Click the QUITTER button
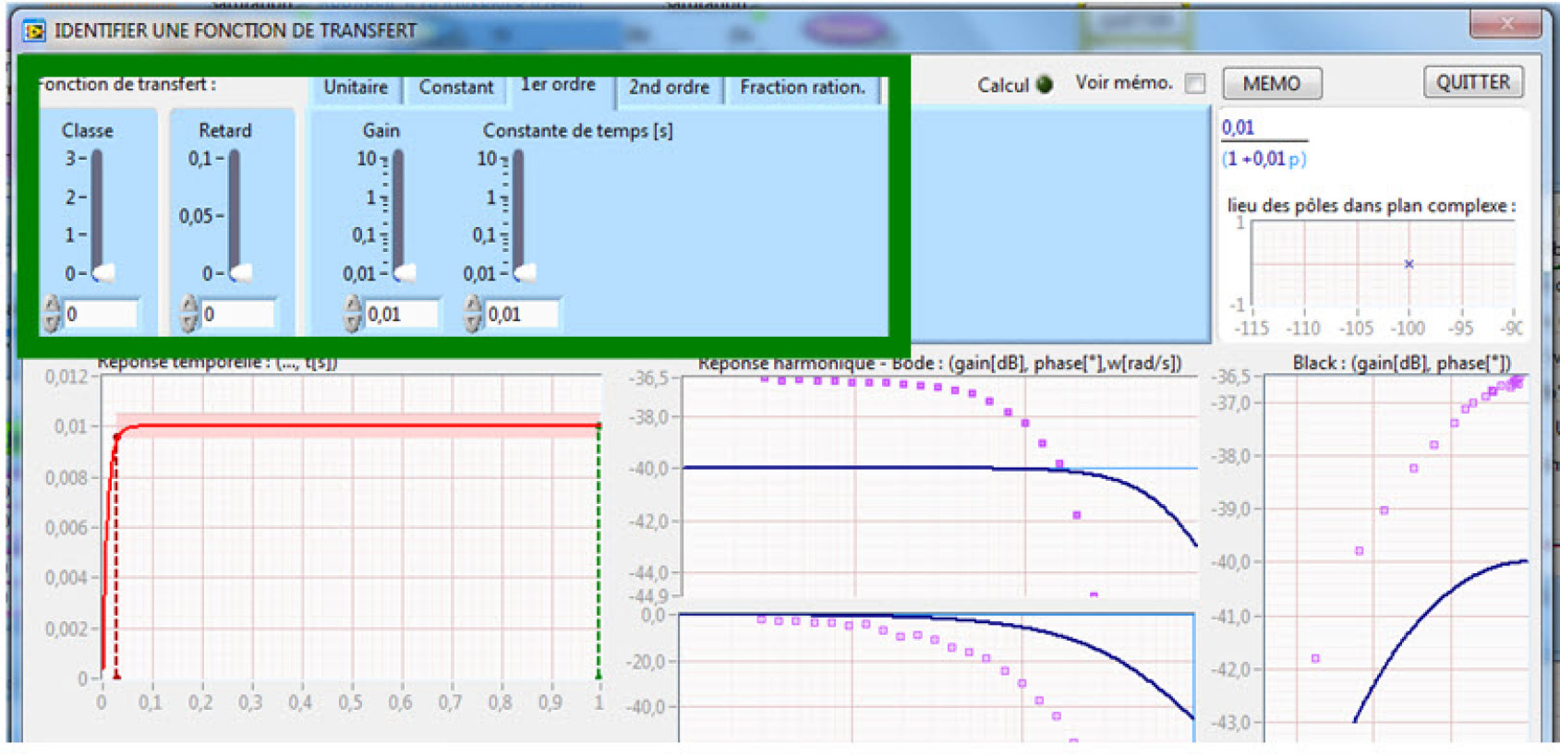The width and height of the screenshot is (1560, 756). [1473, 82]
